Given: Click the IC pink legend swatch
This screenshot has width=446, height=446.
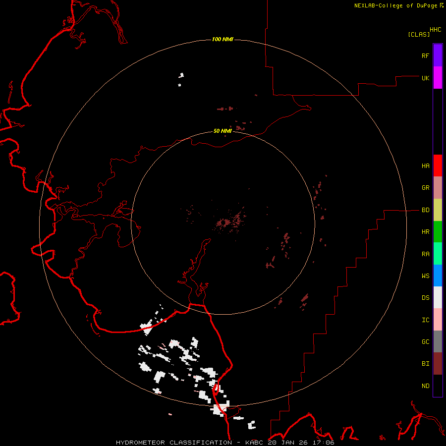Looking at the screenshot, I should pyautogui.click(x=438, y=320).
